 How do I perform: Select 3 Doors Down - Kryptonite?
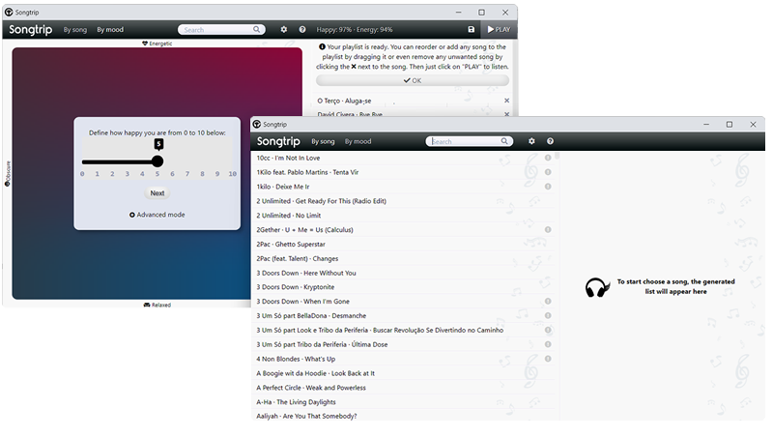(404, 287)
